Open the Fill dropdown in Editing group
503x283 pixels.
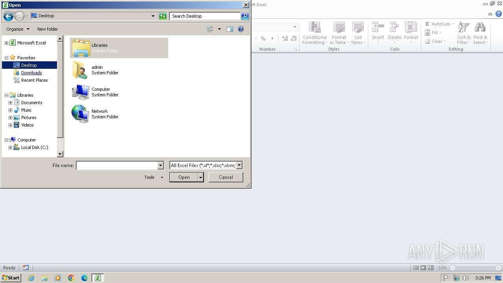433,33
